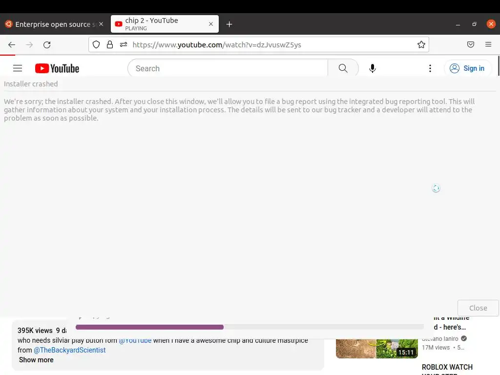
Task: Focus the YouTube Search field
Action: (228, 68)
